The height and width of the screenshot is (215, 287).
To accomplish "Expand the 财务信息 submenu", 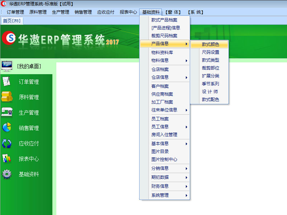I will [165, 186].
